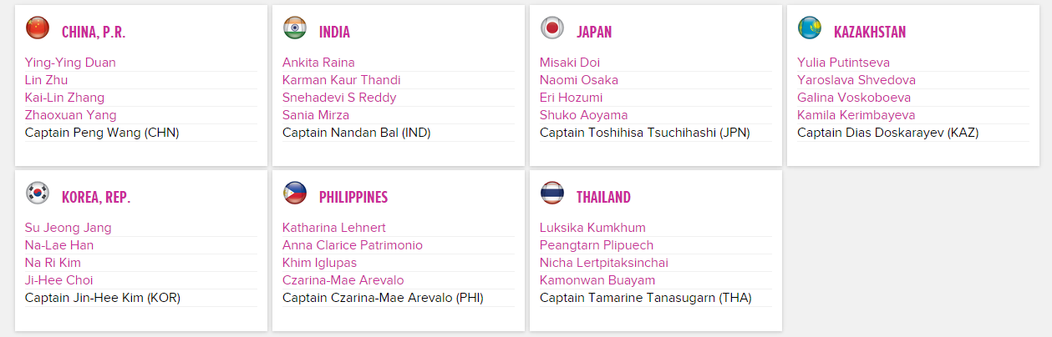Select Misaki Doi from Japan team
1052x337 pixels.
click(570, 63)
